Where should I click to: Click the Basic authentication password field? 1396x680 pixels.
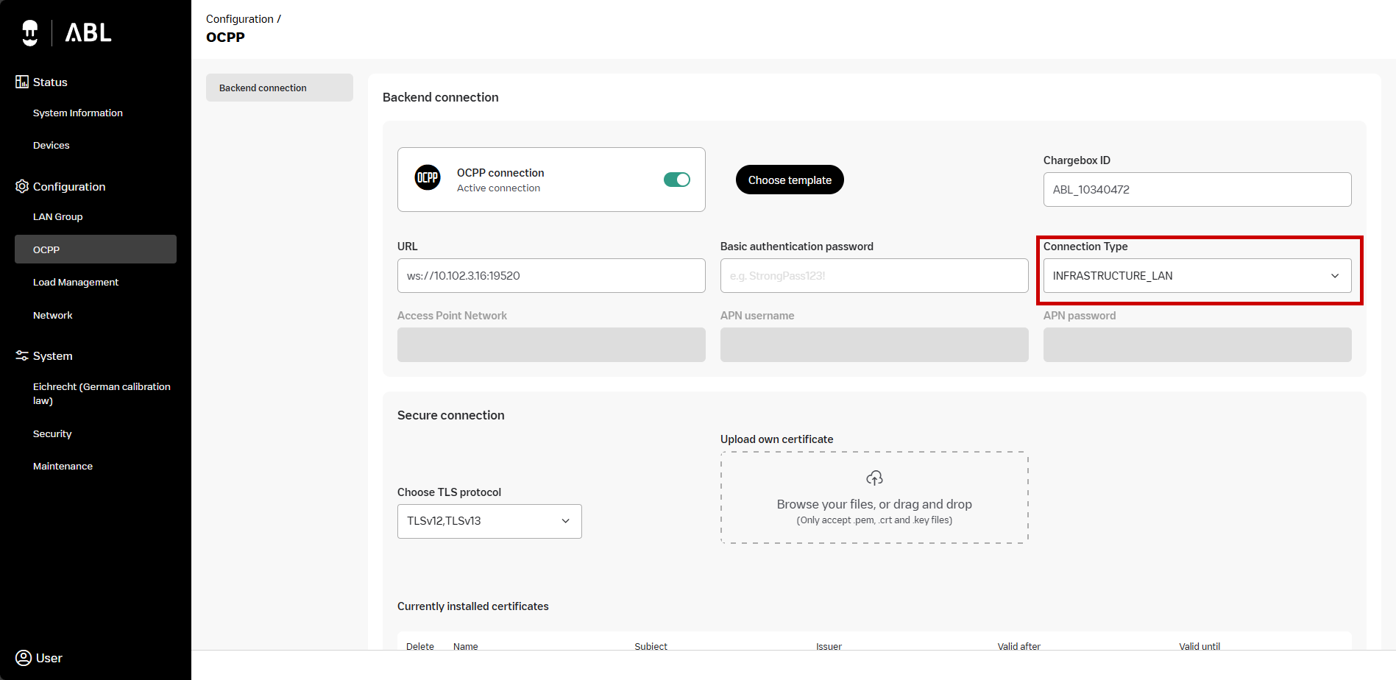point(874,276)
